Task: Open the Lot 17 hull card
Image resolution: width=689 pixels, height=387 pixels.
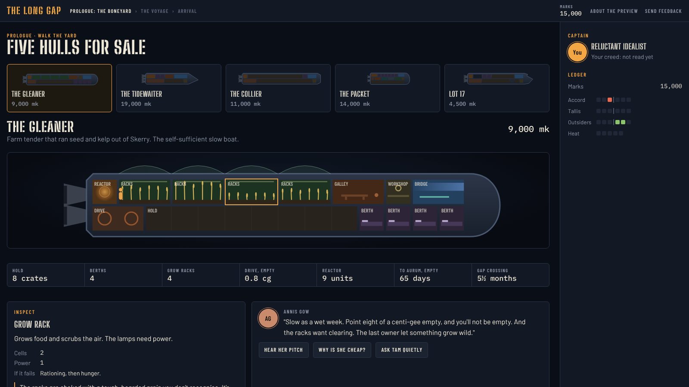Action: (x=497, y=88)
